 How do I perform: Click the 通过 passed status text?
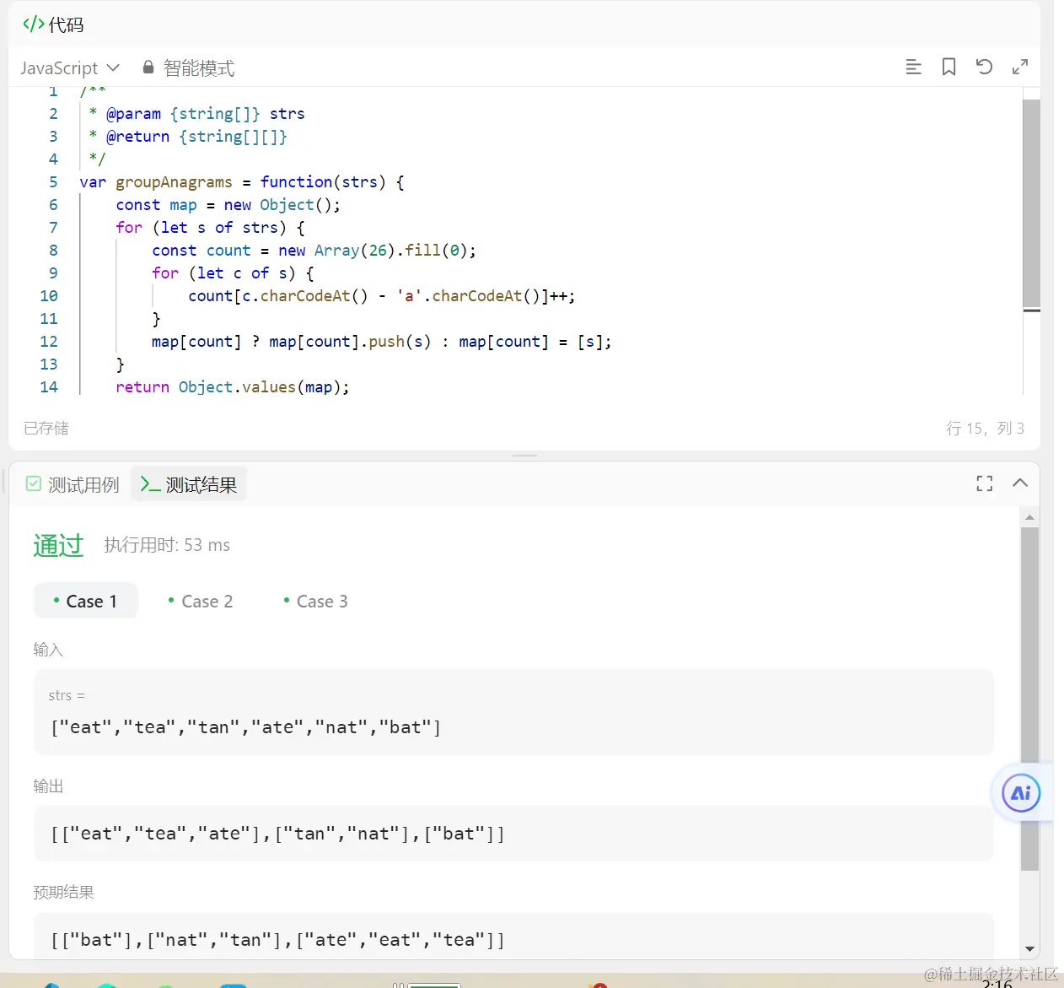point(58,545)
